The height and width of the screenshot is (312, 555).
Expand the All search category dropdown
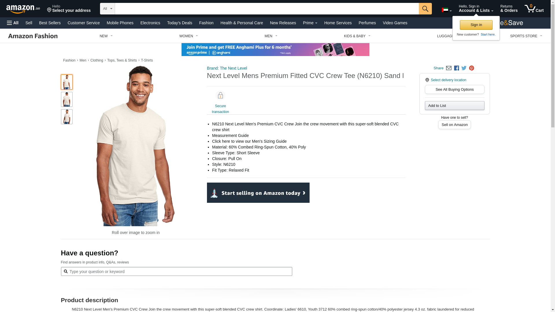click(108, 9)
